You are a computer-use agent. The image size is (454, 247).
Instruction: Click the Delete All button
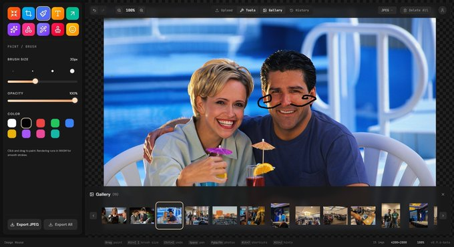(x=416, y=11)
